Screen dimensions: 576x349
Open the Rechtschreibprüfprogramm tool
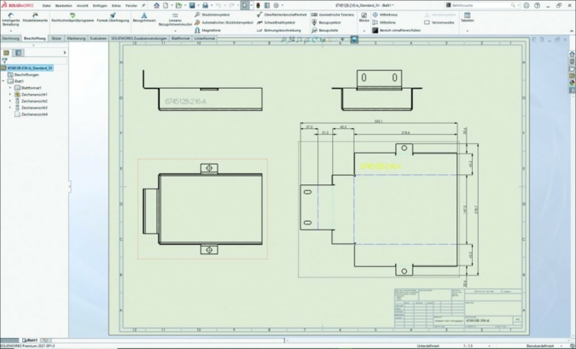[73, 18]
